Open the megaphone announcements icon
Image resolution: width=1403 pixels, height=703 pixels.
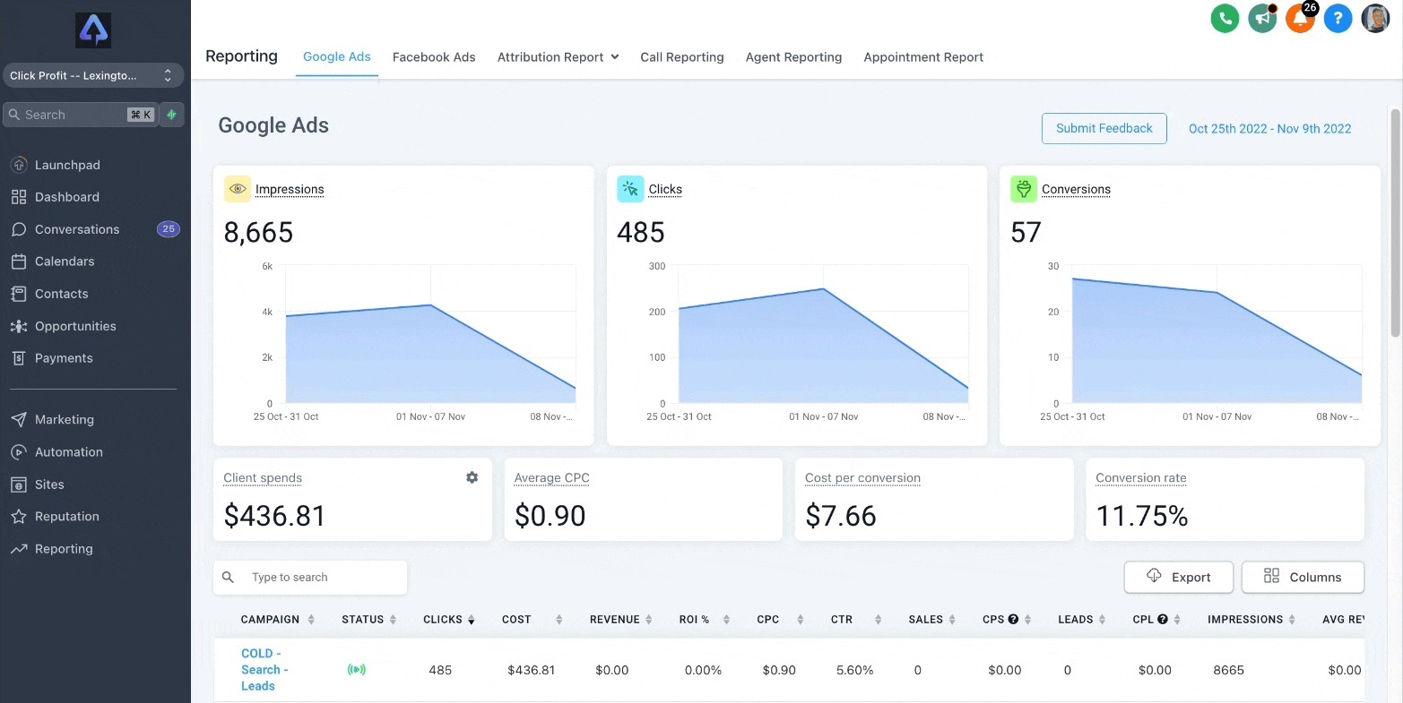click(1262, 18)
